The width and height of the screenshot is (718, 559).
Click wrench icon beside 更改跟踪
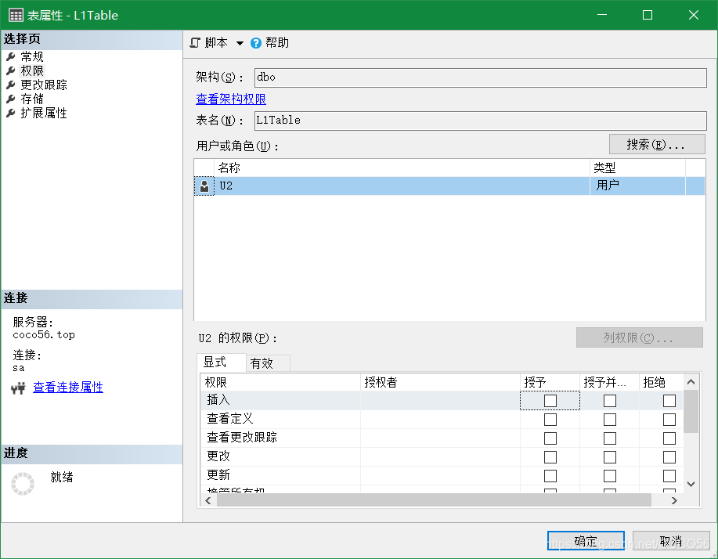[x=11, y=85]
